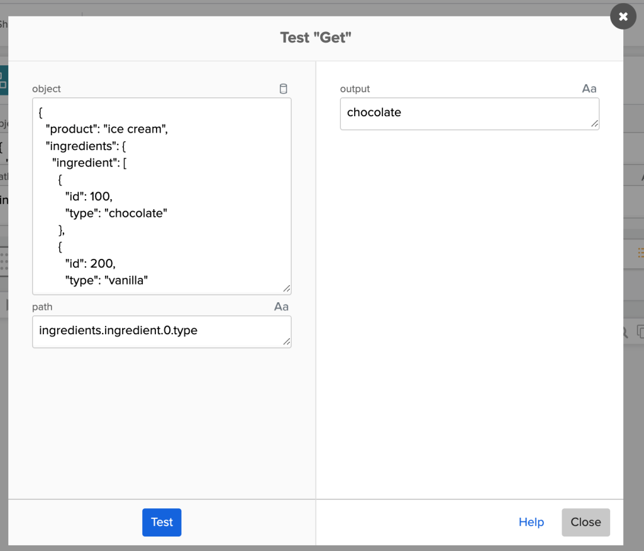Select the orange list icon at the right edge

click(x=641, y=253)
